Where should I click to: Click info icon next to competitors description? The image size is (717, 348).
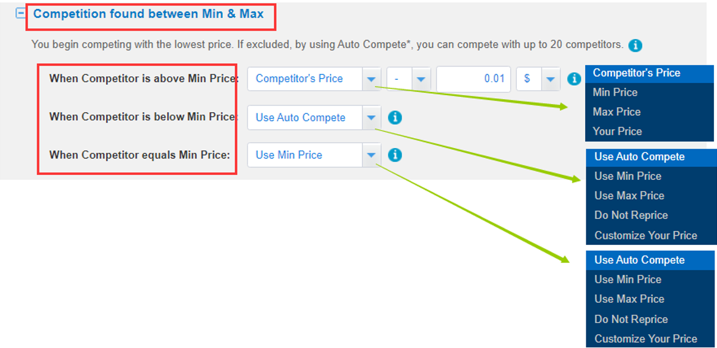pyautogui.click(x=635, y=45)
